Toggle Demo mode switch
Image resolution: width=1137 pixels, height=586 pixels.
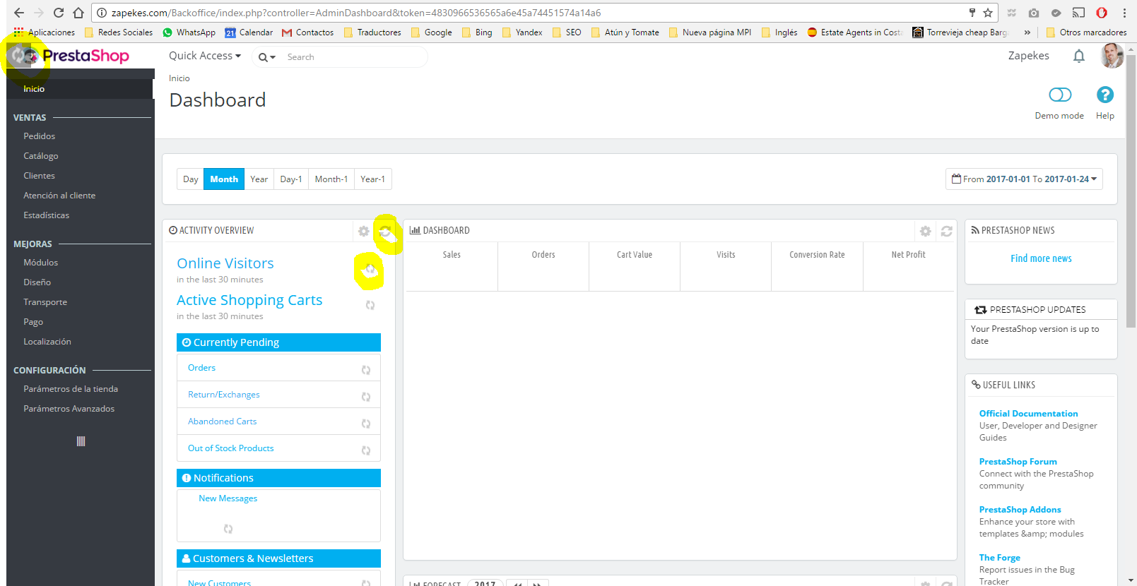coord(1060,95)
